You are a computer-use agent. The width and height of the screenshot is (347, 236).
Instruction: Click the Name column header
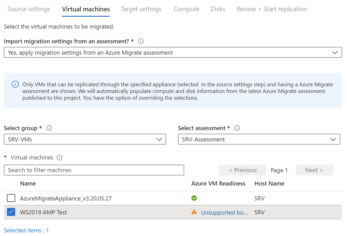point(28,183)
